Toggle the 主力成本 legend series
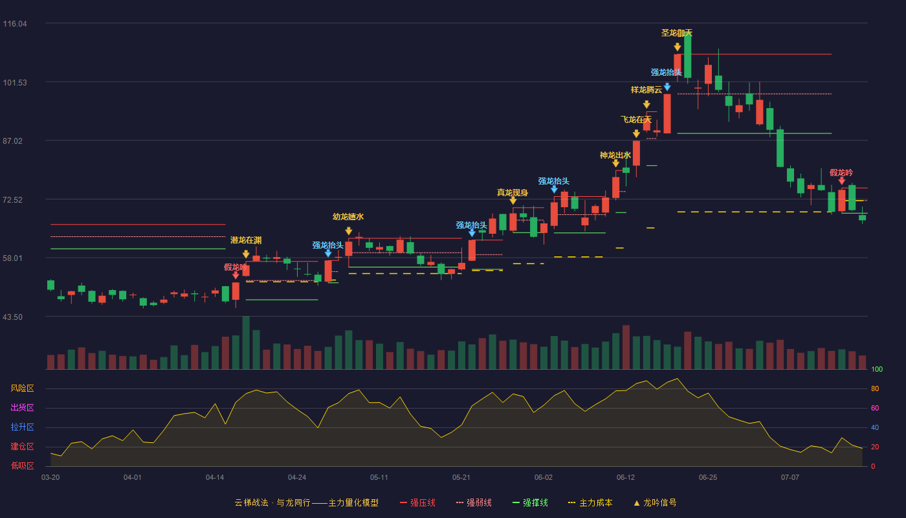 (590, 502)
